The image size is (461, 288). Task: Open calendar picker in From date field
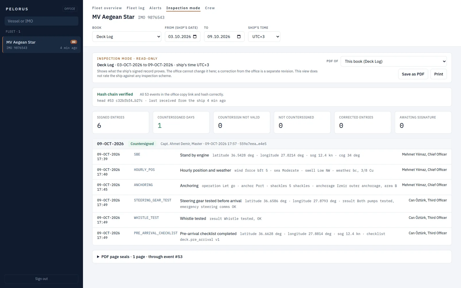[x=195, y=37]
